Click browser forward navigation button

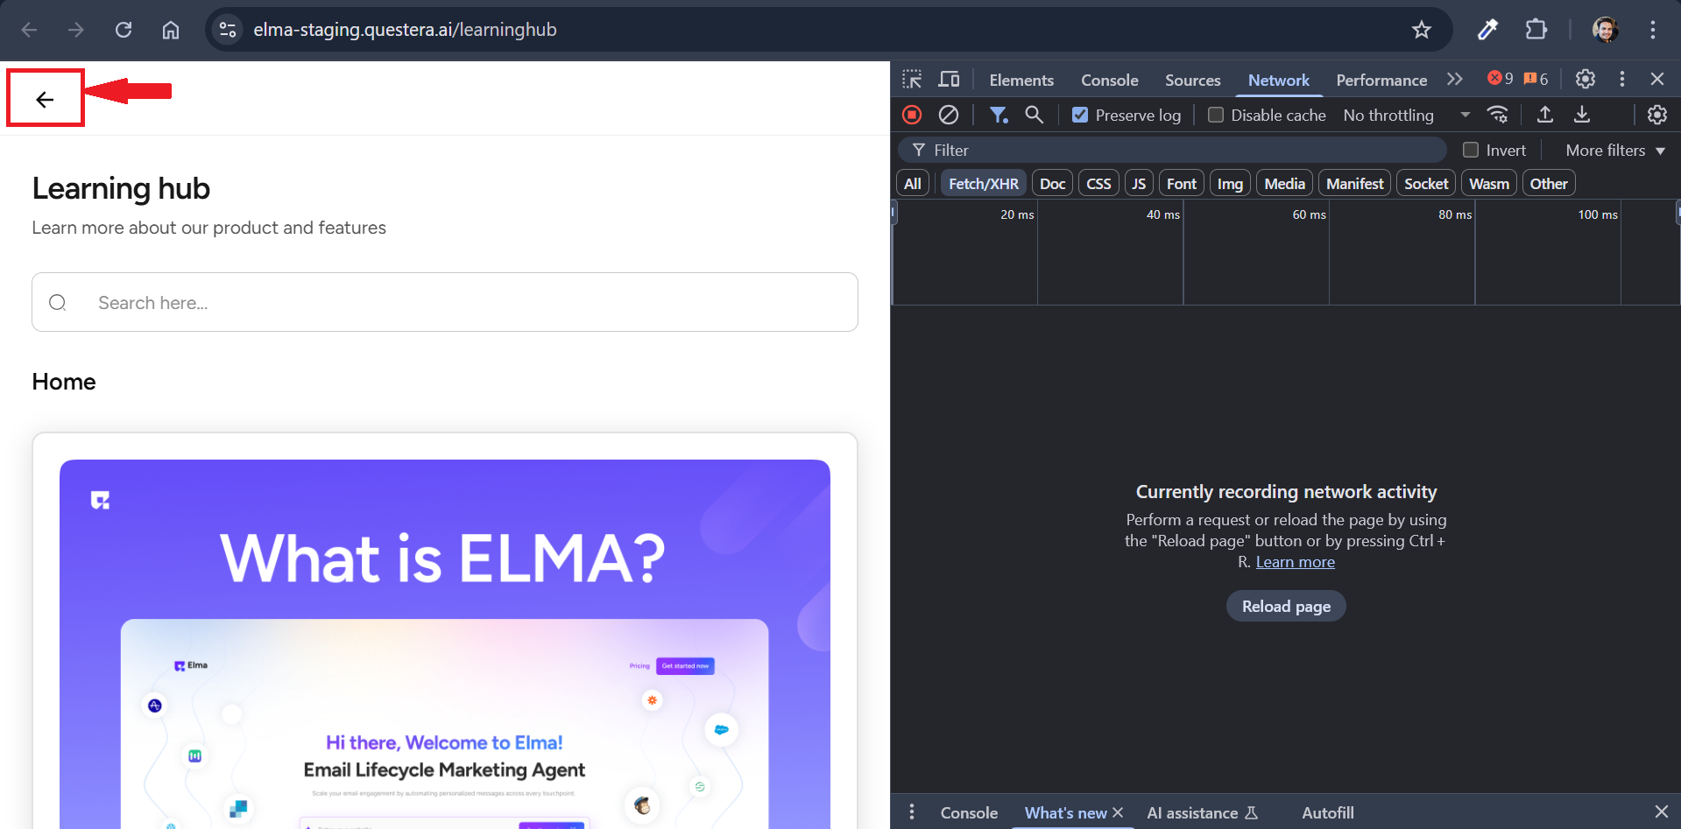coord(76,30)
